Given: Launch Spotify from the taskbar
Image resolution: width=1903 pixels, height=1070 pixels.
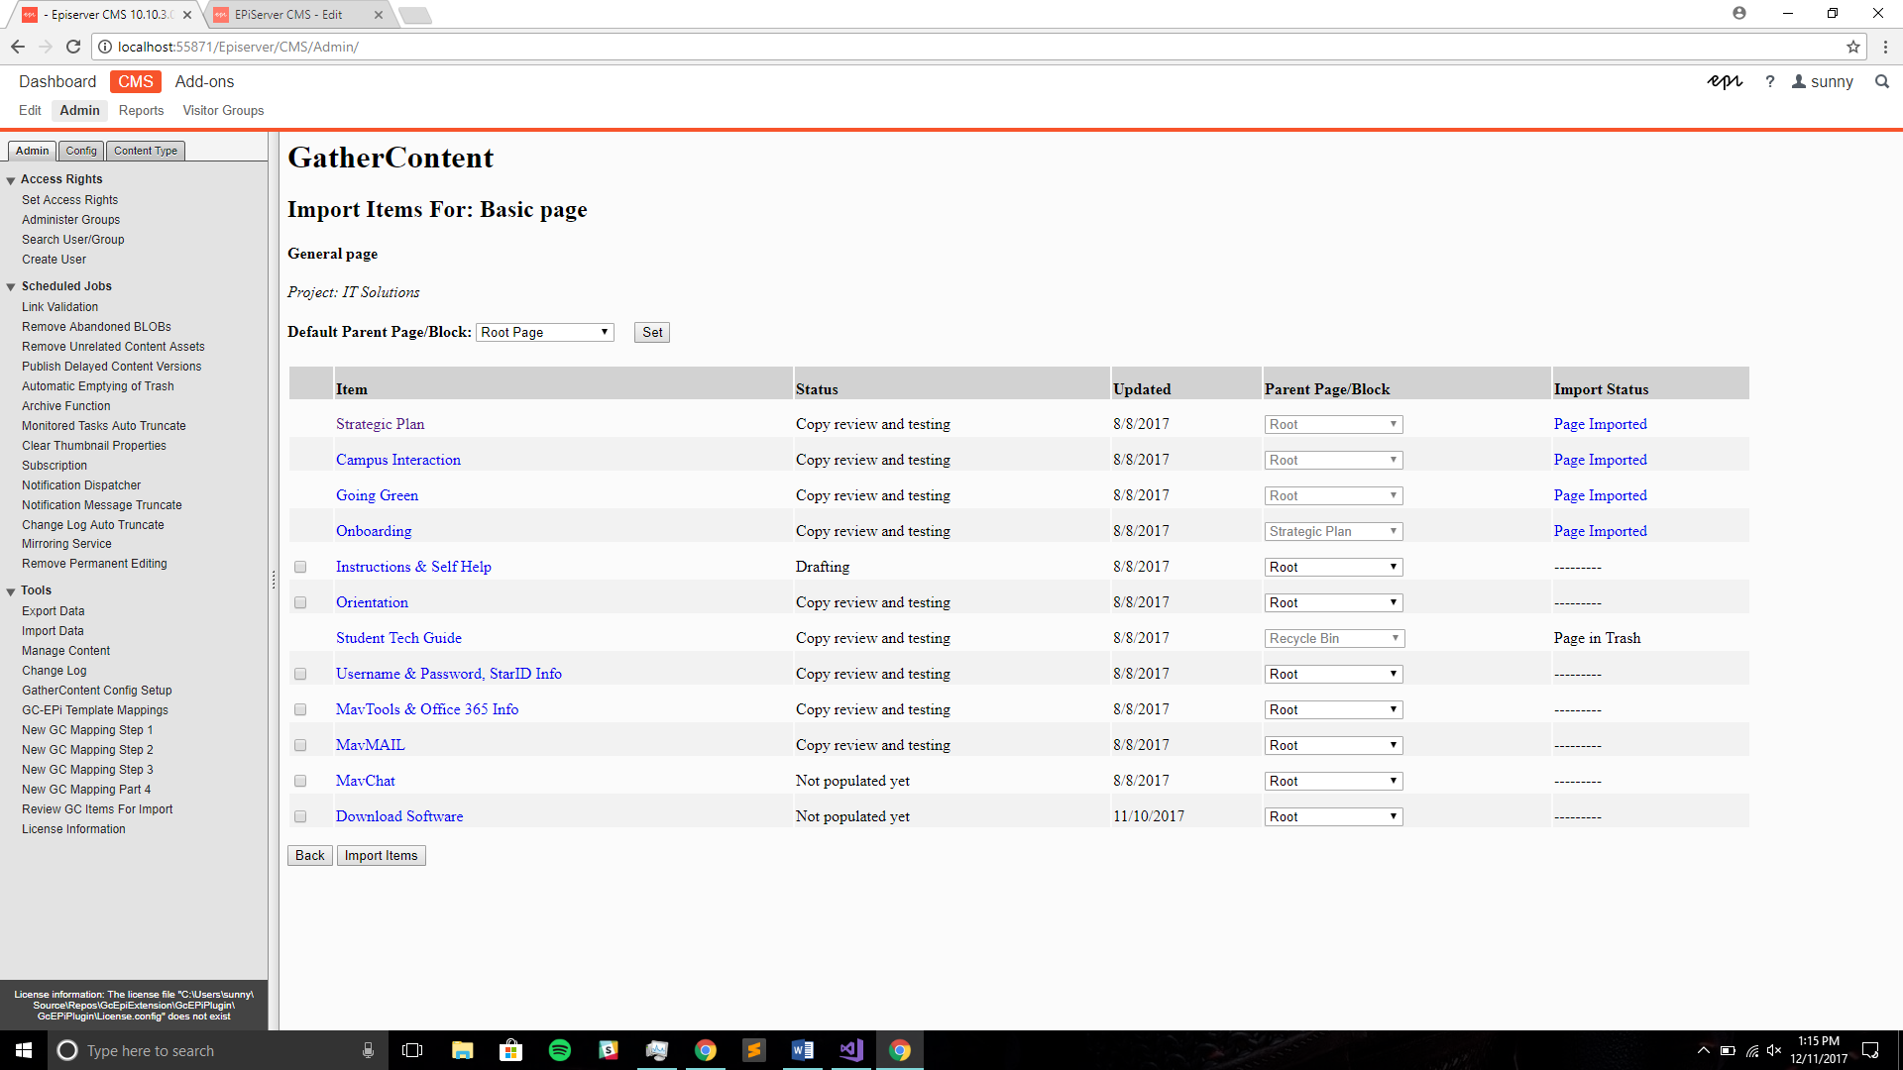Looking at the screenshot, I should (559, 1050).
